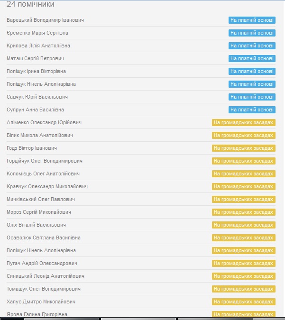Click the paid badge beside Поліщук Ірина Вікторівна
This screenshot has height=320, width=285.
(252, 71)
